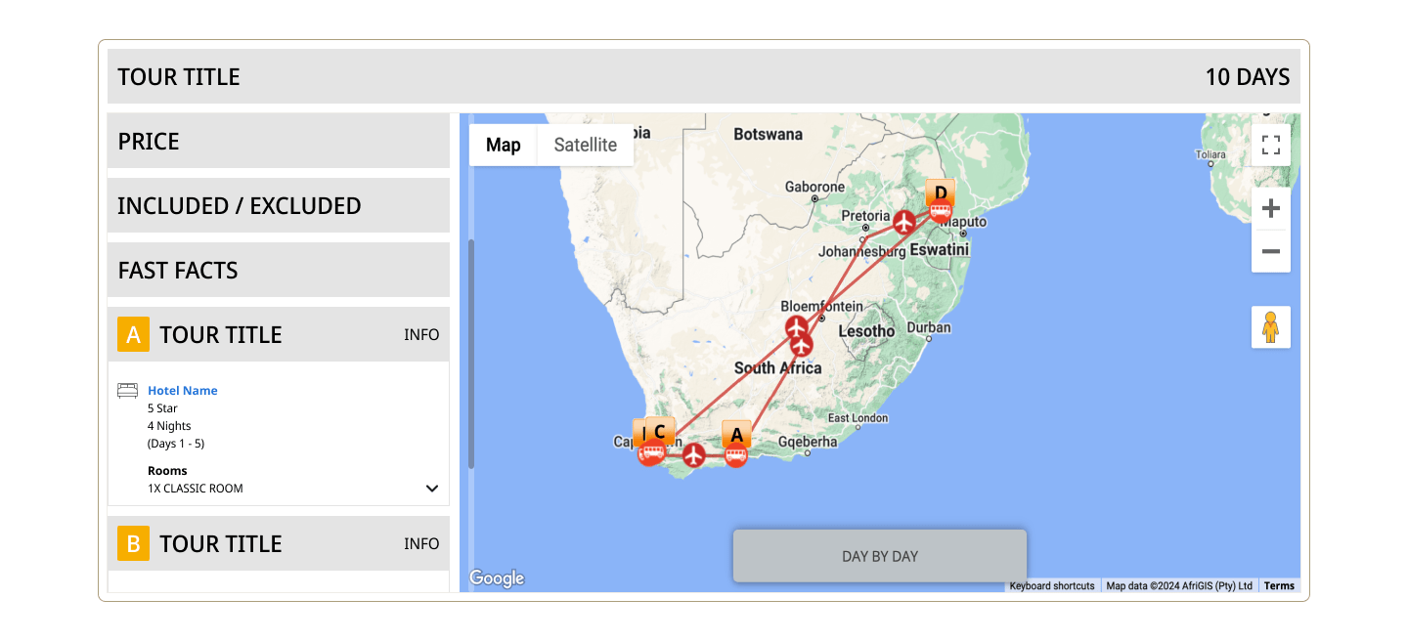Open the map Terms link
1408x641 pixels.
click(1279, 585)
